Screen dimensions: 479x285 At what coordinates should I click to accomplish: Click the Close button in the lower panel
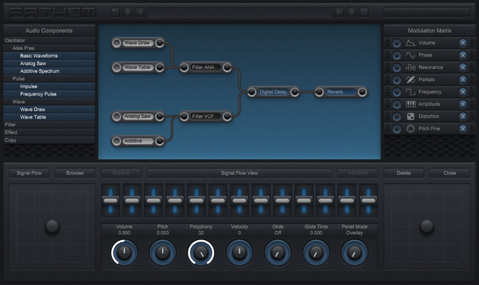coord(449,173)
